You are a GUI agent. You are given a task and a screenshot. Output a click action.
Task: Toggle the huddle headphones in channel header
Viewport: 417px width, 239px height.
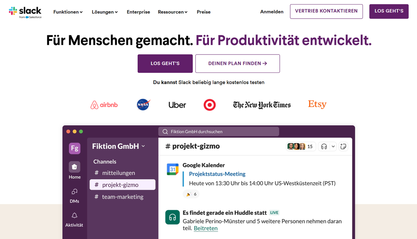[x=324, y=146]
